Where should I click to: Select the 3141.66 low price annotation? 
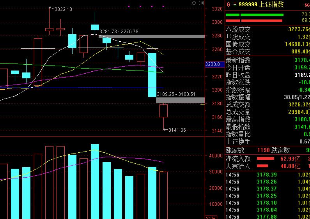[x=177, y=130]
